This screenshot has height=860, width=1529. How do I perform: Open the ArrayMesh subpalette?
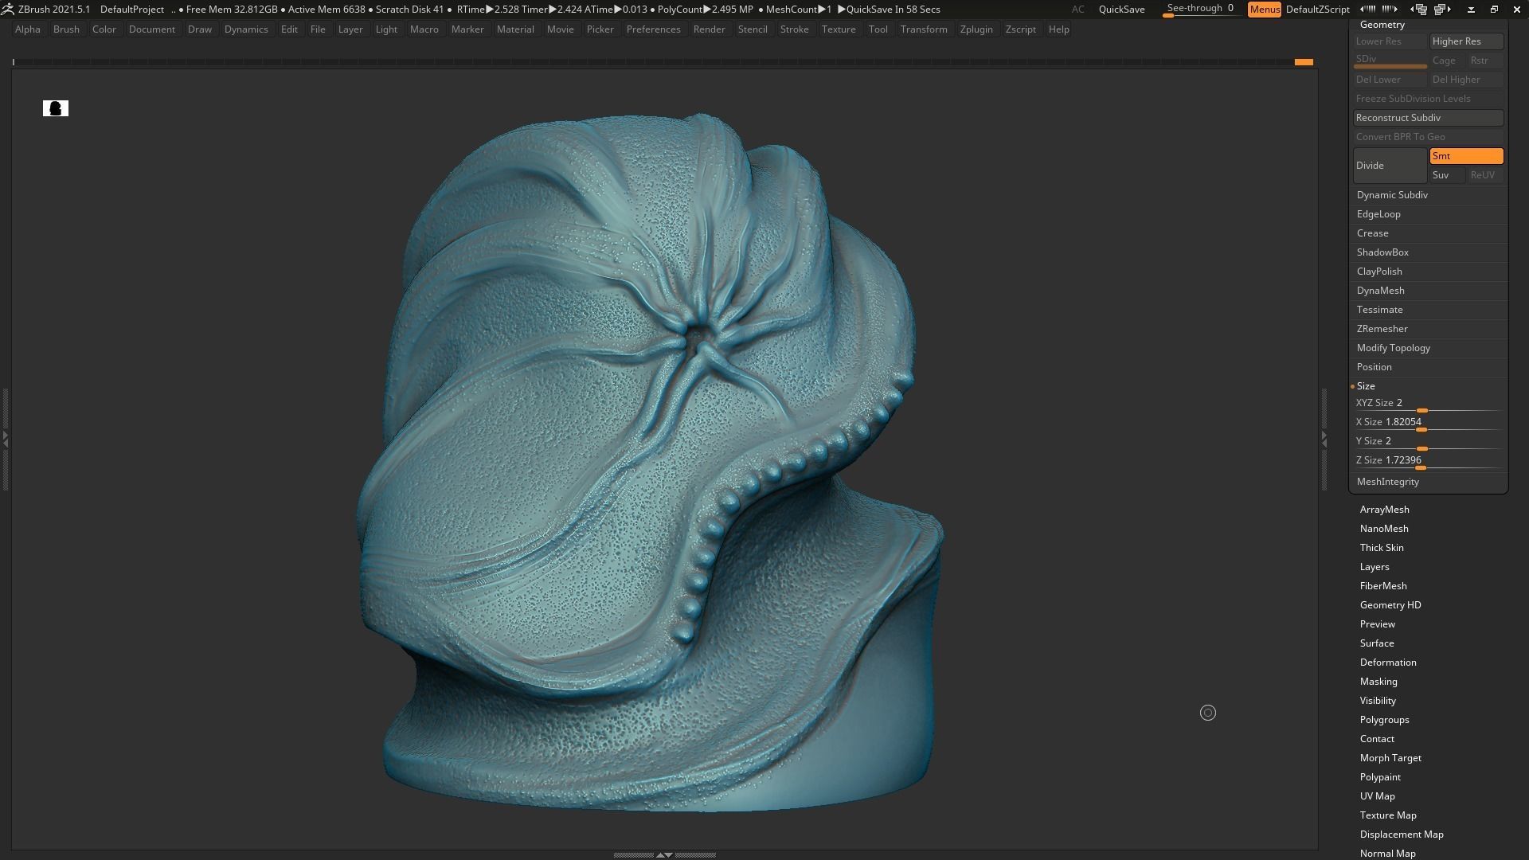(1384, 510)
